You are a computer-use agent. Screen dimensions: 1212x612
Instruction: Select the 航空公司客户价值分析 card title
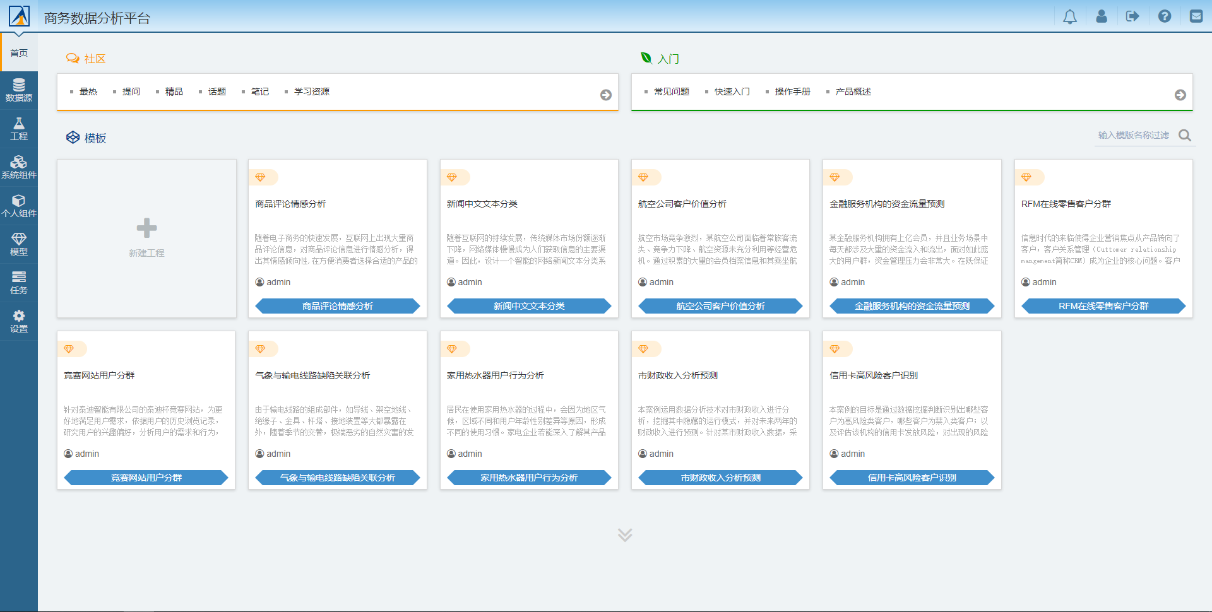click(x=682, y=204)
